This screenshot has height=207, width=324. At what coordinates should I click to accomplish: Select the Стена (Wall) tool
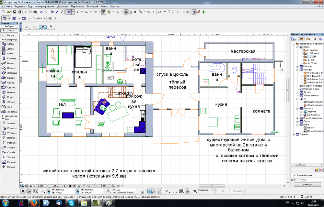click(9, 44)
